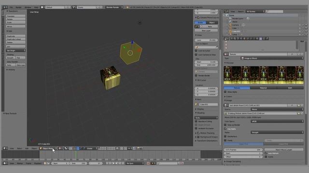Click the Timeline editor type icon
This screenshot has width=309, height=173.
[x=5, y=163]
